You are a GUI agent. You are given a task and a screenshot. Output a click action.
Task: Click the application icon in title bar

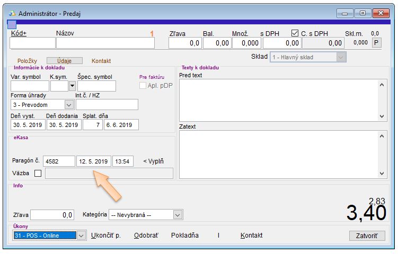pyautogui.click(x=12, y=13)
